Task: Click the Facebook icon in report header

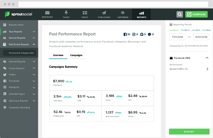Action: tap(125, 35)
